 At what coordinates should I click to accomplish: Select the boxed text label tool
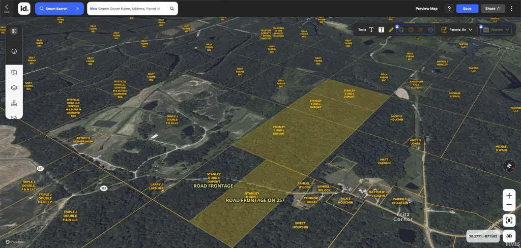[381, 30]
